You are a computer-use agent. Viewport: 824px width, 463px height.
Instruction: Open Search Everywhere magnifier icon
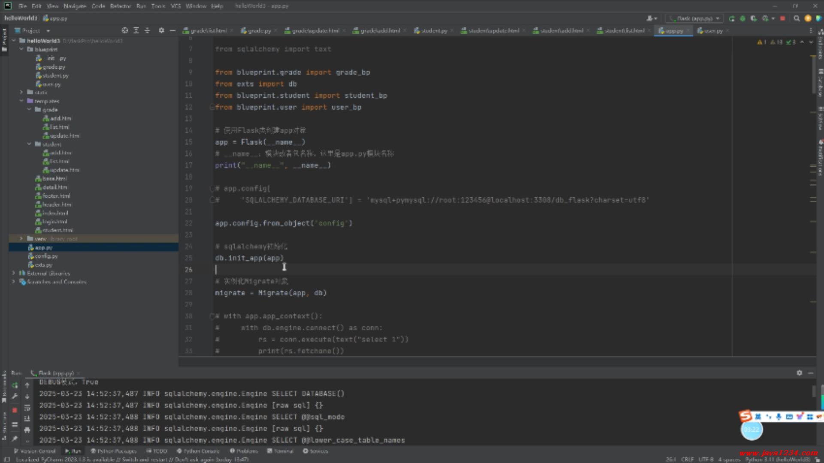pyautogui.click(x=797, y=18)
